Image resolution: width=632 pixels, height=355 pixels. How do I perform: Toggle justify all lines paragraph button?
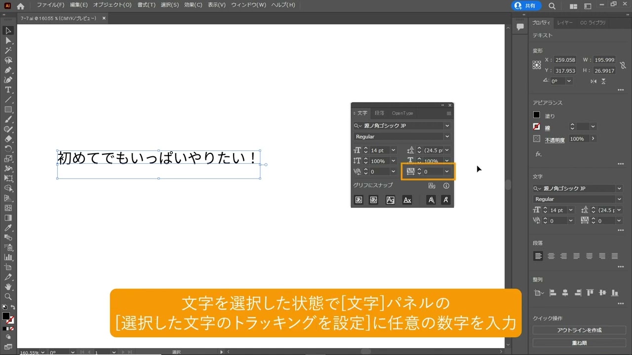coord(615,256)
